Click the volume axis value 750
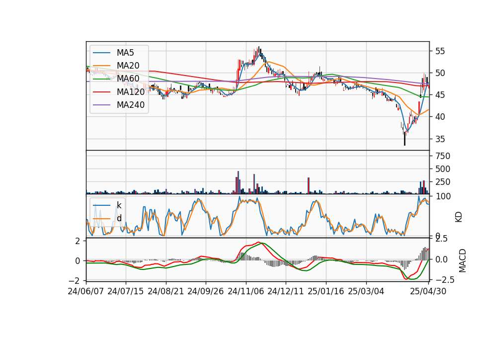477x343 pixels. (443, 156)
